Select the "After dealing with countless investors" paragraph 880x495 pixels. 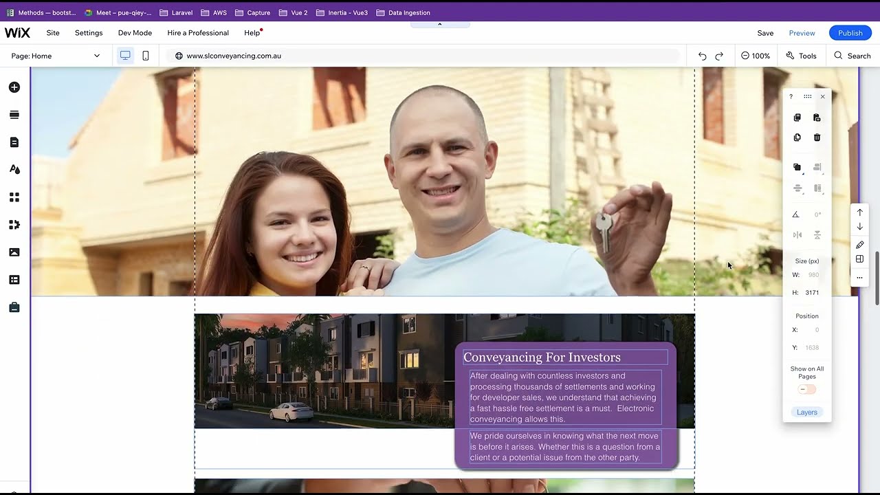[565, 397]
